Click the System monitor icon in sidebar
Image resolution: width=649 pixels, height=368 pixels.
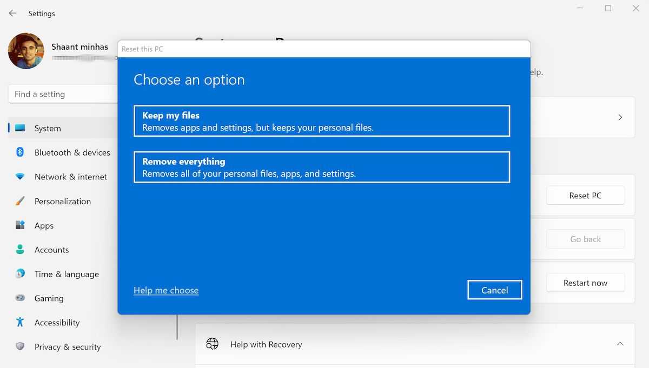[20, 128]
